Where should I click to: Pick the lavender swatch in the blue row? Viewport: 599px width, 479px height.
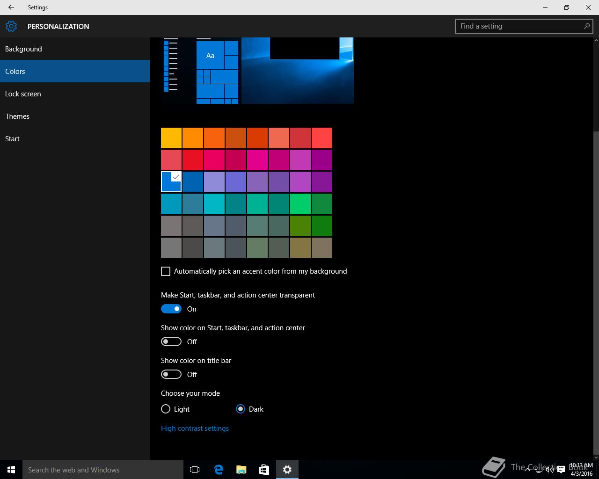[x=214, y=182]
